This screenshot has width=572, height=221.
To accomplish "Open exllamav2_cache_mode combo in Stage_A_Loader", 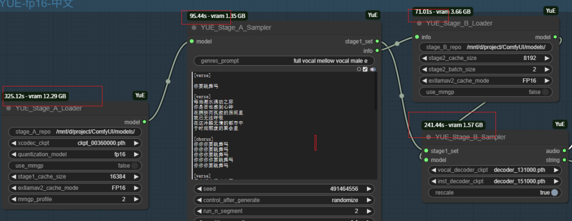I will coord(75,188).
